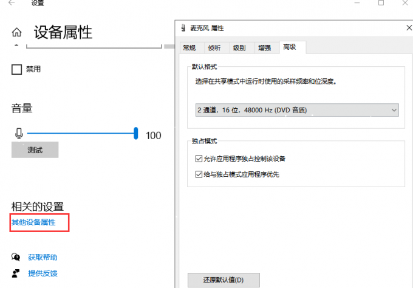Image resolution: width=413 pixels, height=288 pixels.
Task: Click microphone icon in 麦克风 属性 title bar
Action: click(183, 29)
